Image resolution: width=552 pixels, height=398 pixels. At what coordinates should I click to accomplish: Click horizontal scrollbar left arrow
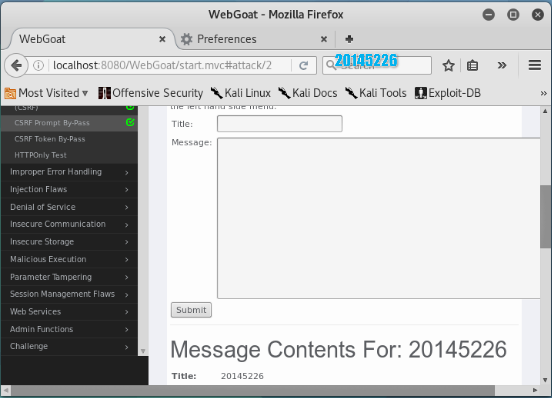pyautogui.click(x=6, y=391)
